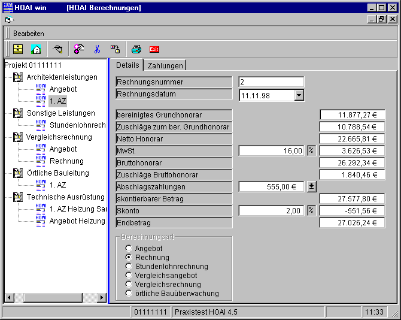Click the Architektenleistungen building icon

tap(17, 77)
